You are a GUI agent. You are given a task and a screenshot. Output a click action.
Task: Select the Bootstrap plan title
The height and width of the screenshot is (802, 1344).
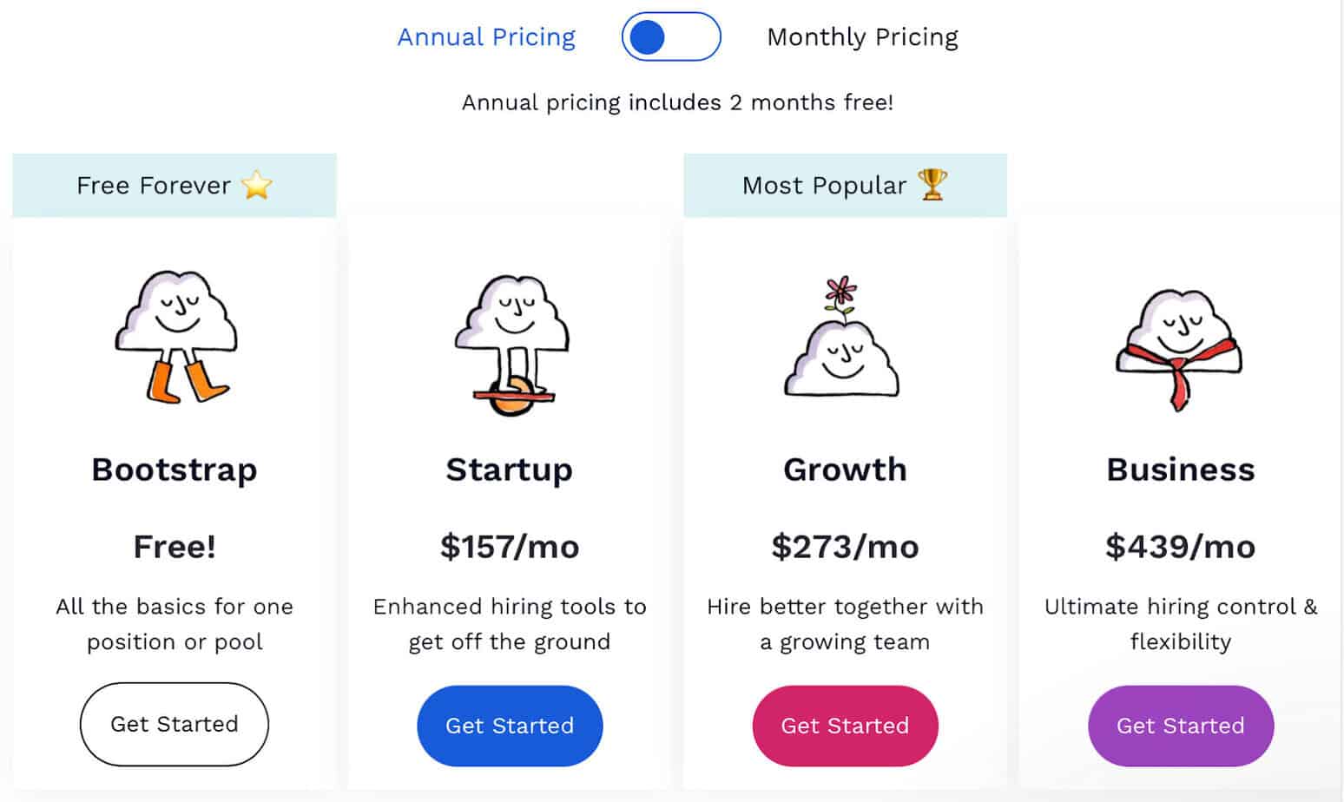tap(175, 470)
